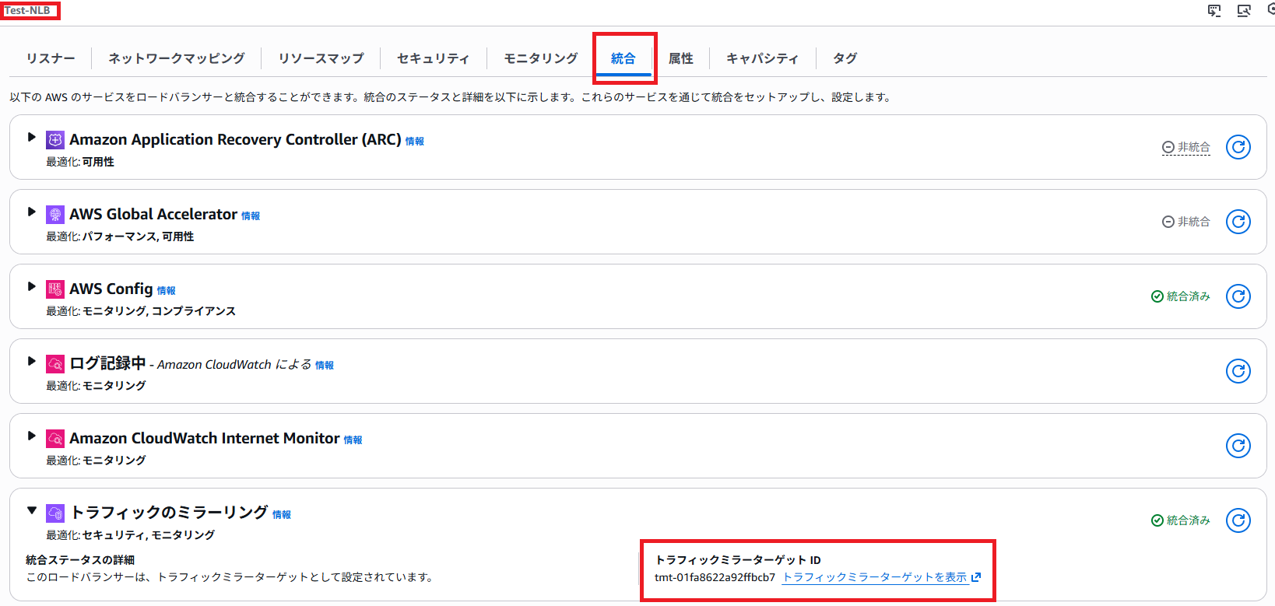Open 情報 link for Application Recovery Controller
The height and width of the screenshot is (606, 1275).
(415, 142)
